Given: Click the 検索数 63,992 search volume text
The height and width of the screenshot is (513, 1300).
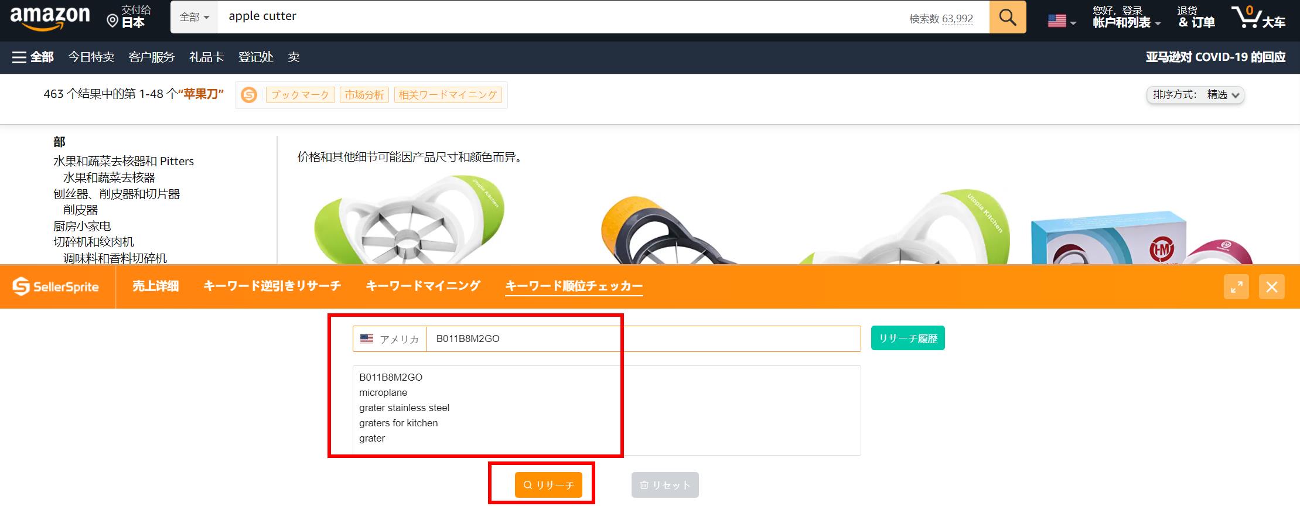Looking at the screenshot, I should pyautogui.click(x=941, y=19).
